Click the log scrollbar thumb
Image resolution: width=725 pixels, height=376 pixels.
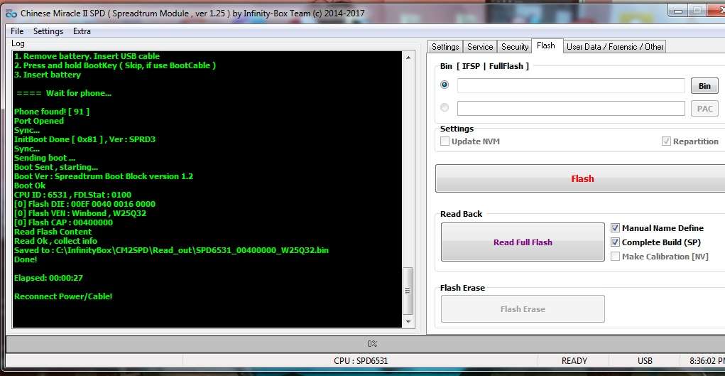click(x=408, y=291)
